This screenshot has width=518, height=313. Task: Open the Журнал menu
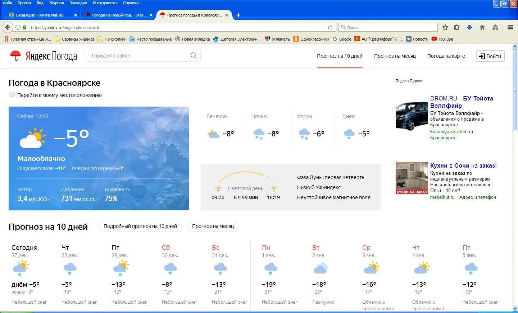click(x=56, y=3)
